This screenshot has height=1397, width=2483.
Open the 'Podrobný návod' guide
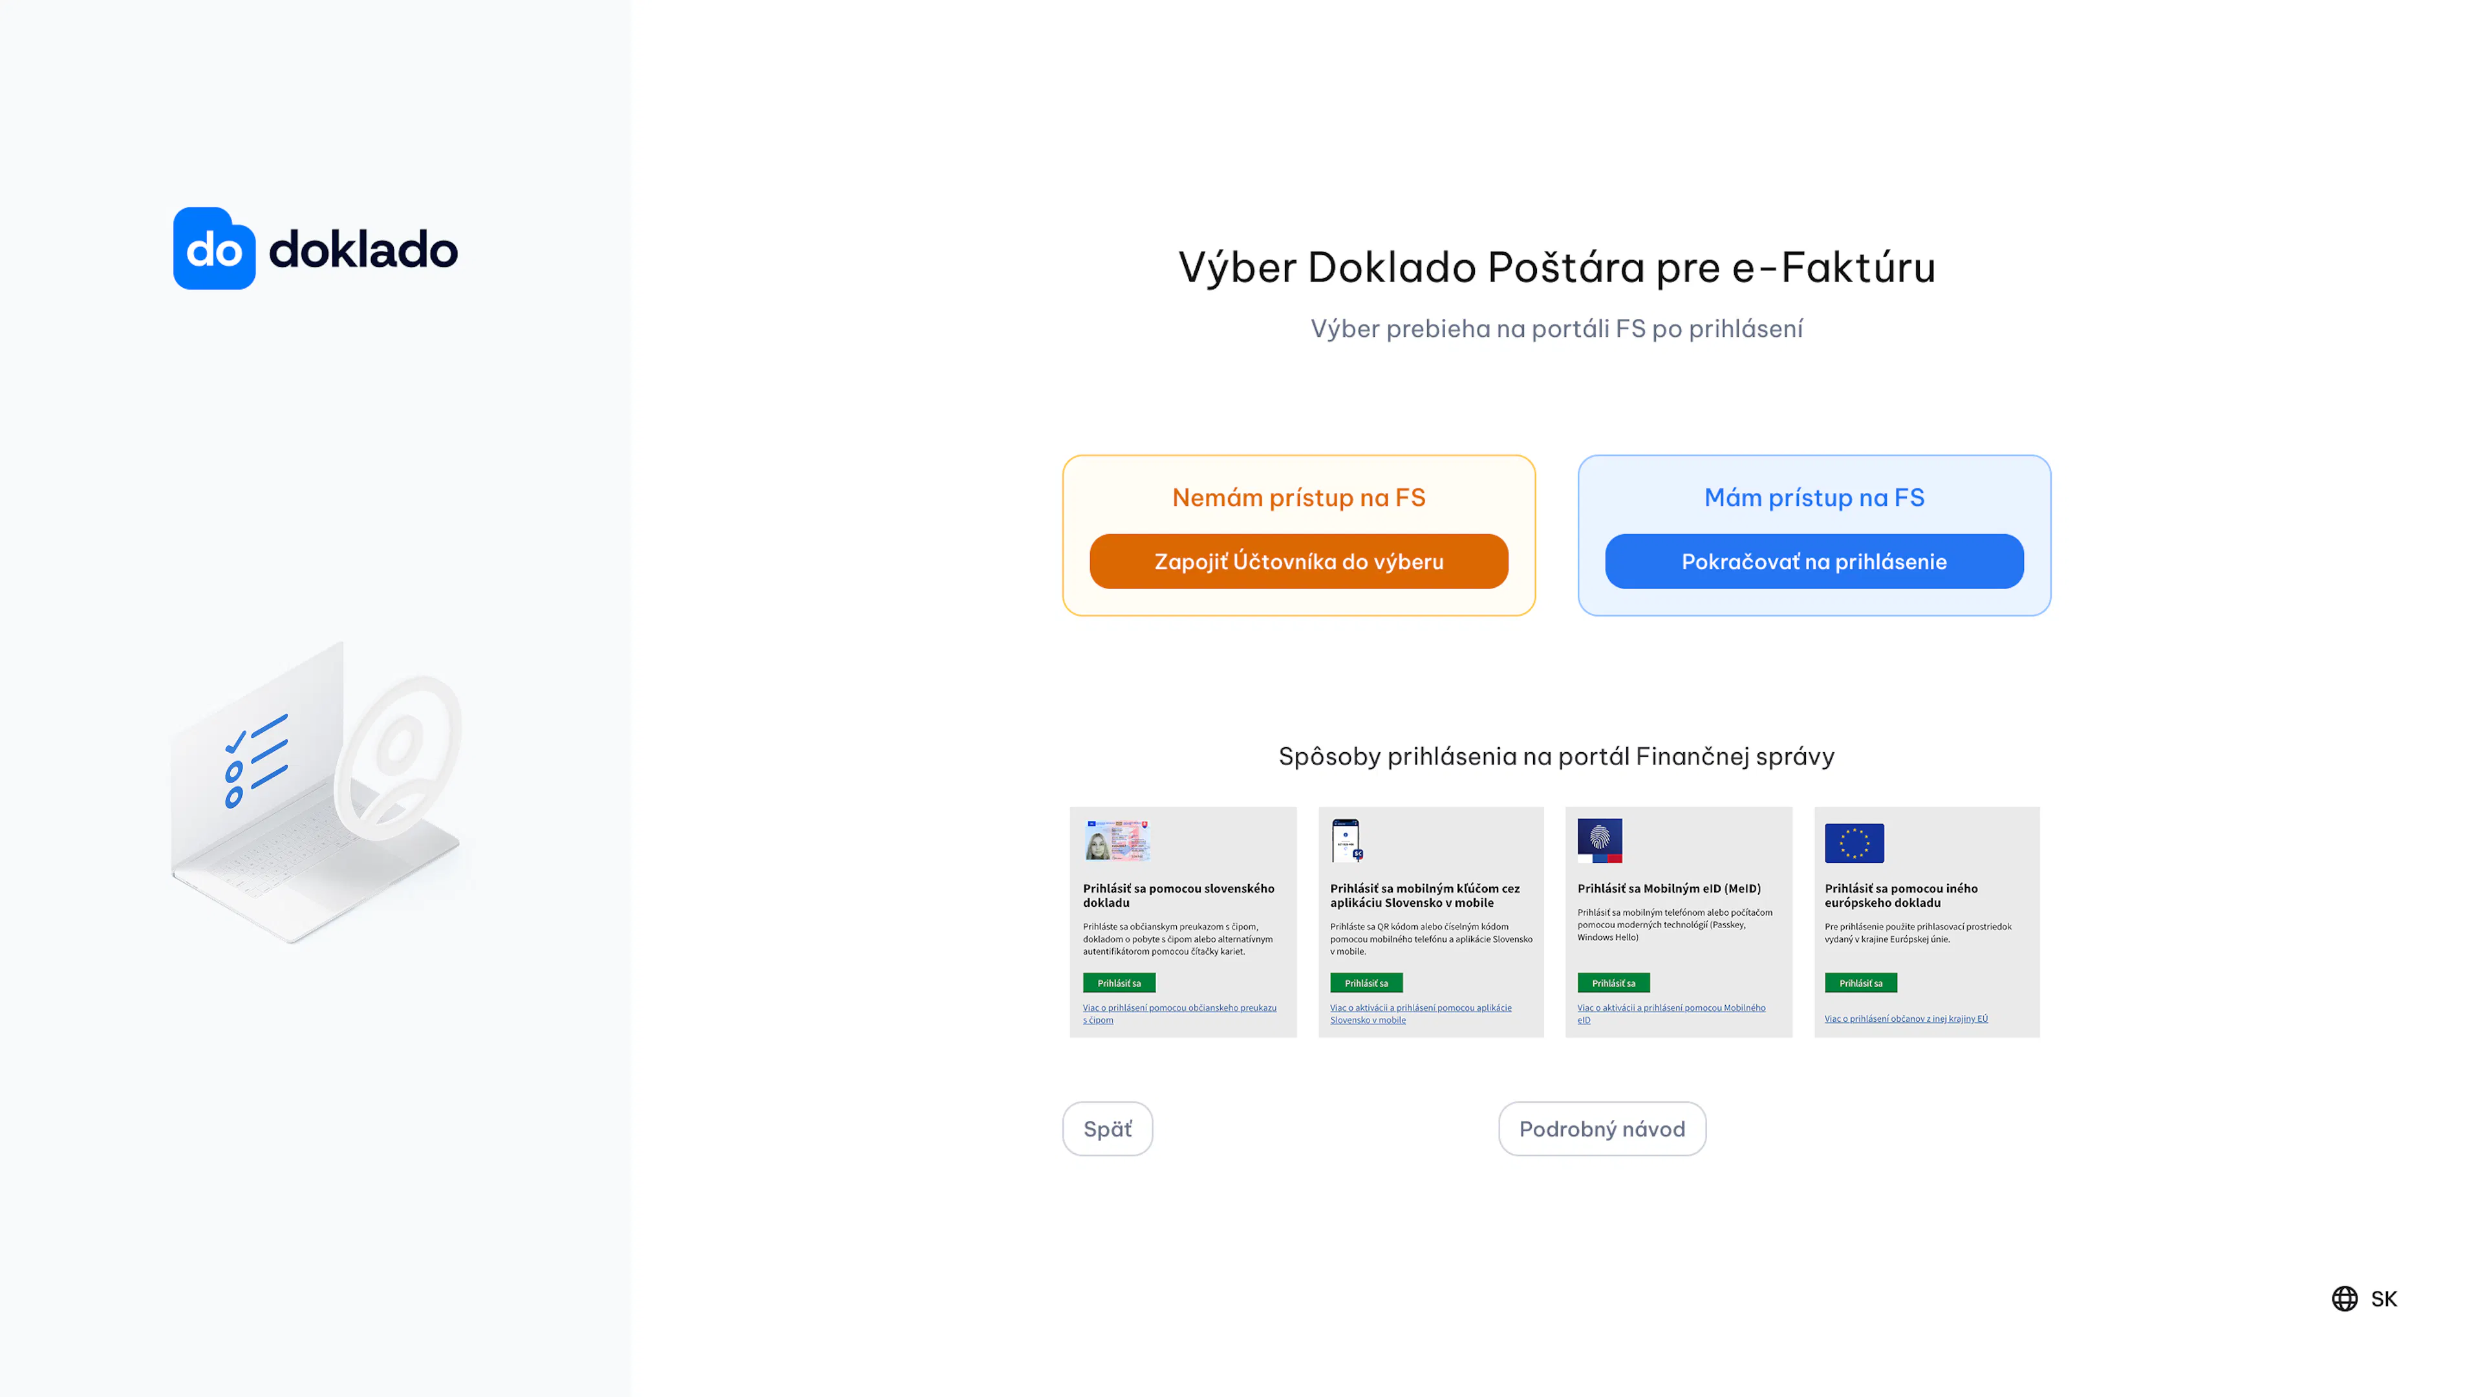pyautogui.click(x=1602, y=1129)
